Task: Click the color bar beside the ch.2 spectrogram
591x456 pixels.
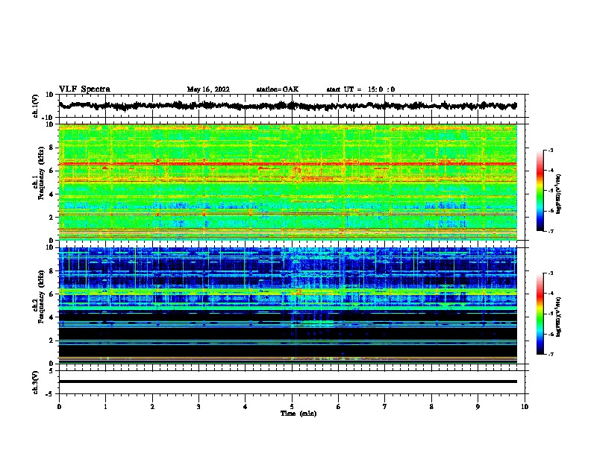Action: 540,314
